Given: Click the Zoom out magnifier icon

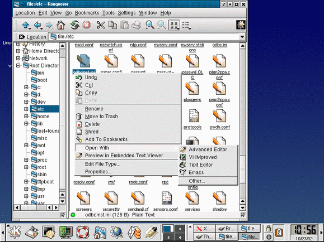Looking at the screenshot, I should (x=161, y=25).
